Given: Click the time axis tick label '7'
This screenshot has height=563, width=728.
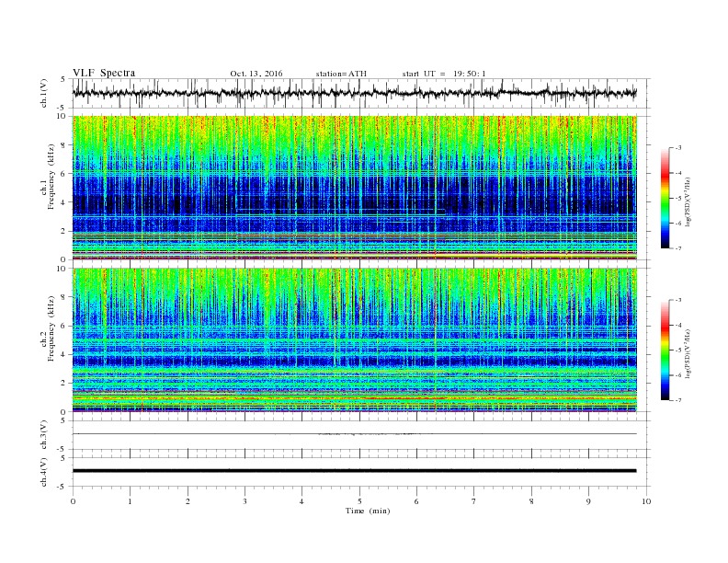Looking at the screenshot, I should (x=474, y=501).
